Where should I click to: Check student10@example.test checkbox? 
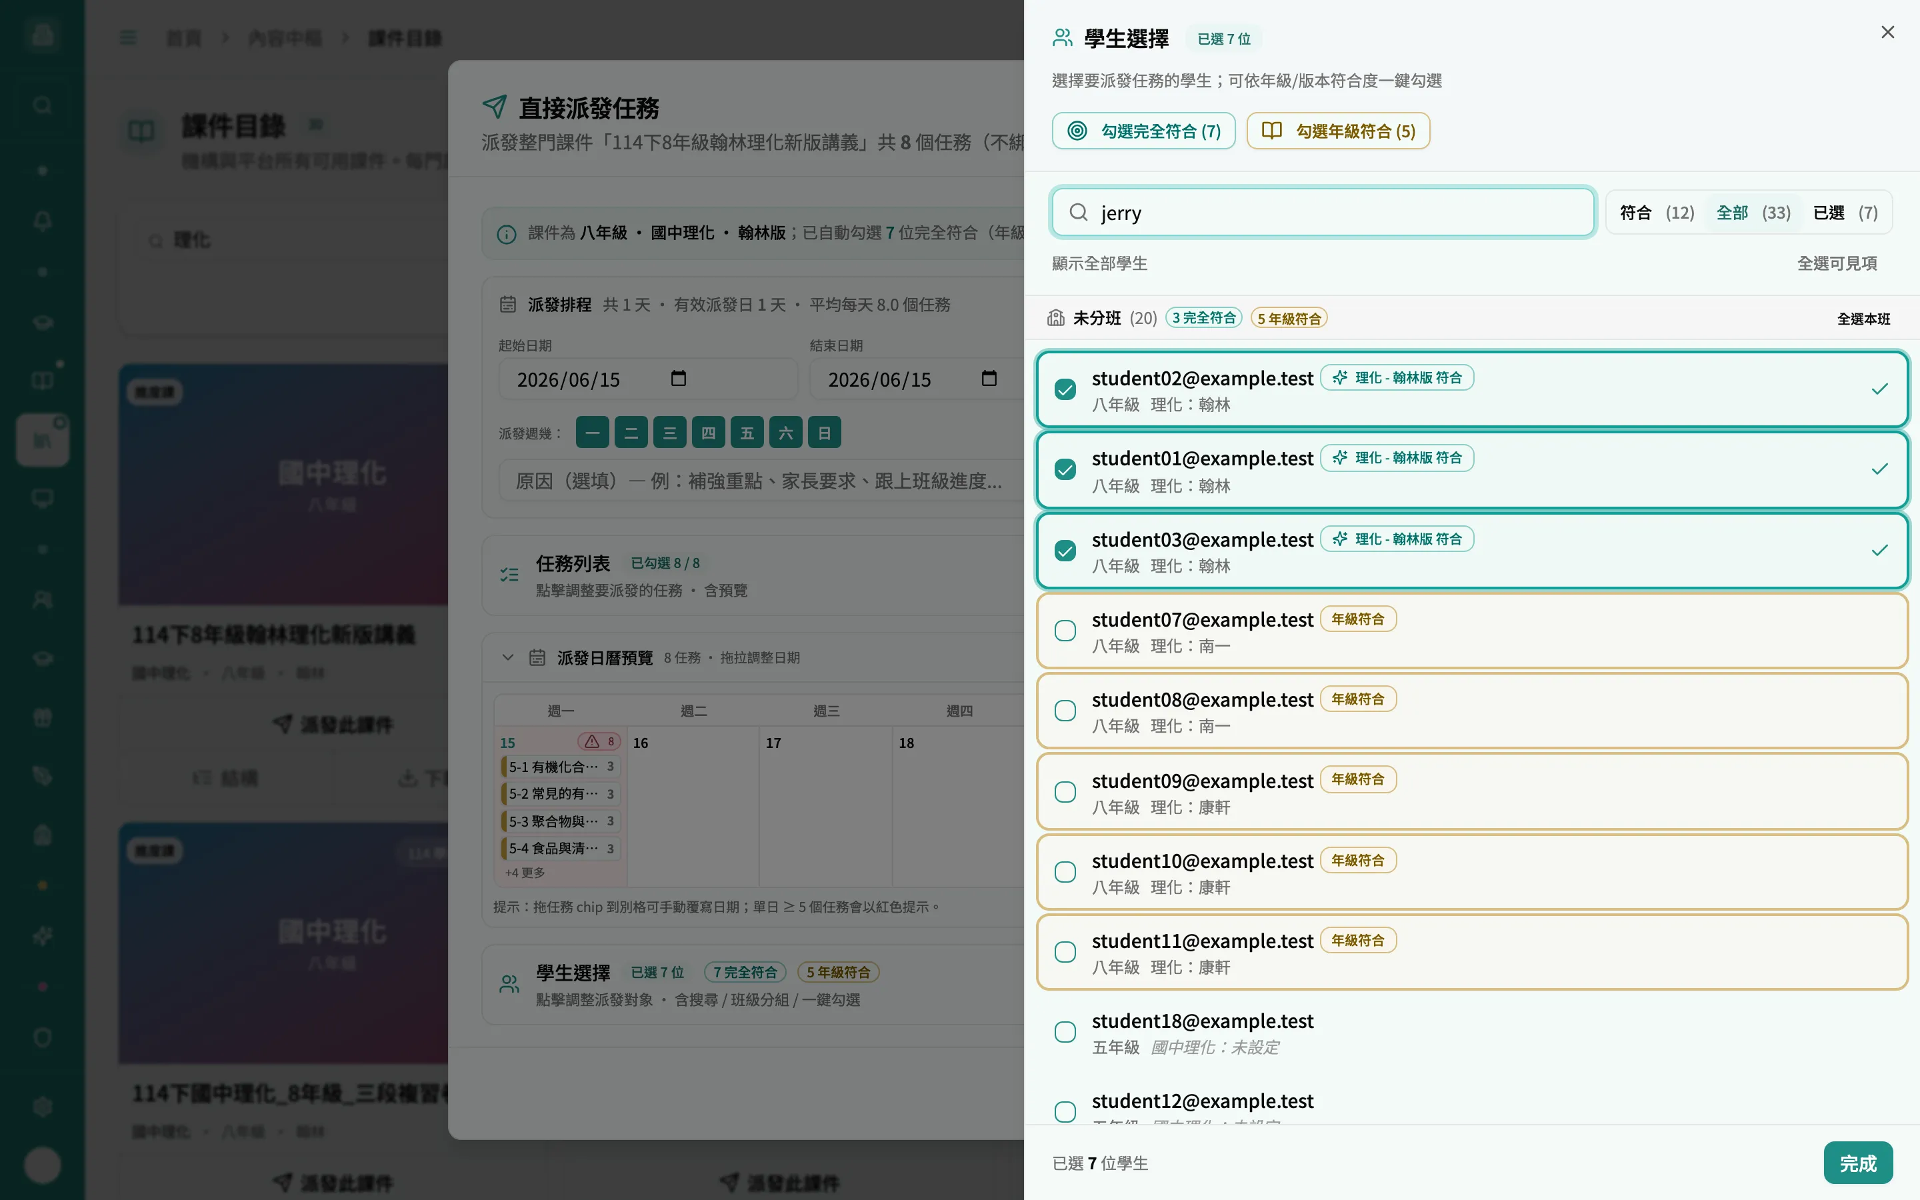tap(1065, 872)
